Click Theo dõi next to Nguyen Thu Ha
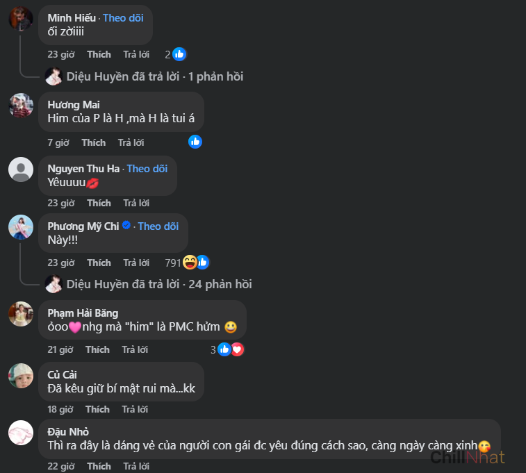The width and height of the screenshot is (526, 473). pyautogui.click(x=147, y=169)
